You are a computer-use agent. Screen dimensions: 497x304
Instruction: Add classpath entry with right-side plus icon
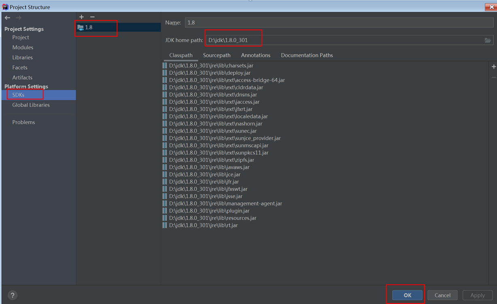point(493,66)
